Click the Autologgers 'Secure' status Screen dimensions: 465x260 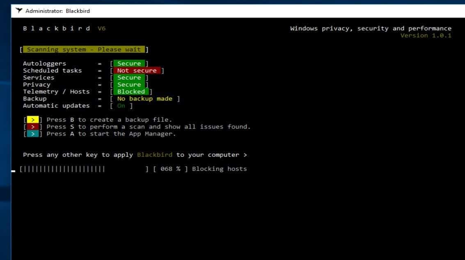tap(129, 63)
